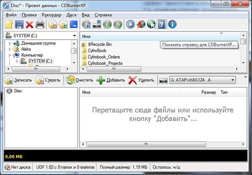Open the Файл menu
This screenshot has height=175, width=252.
pos(11,15)
